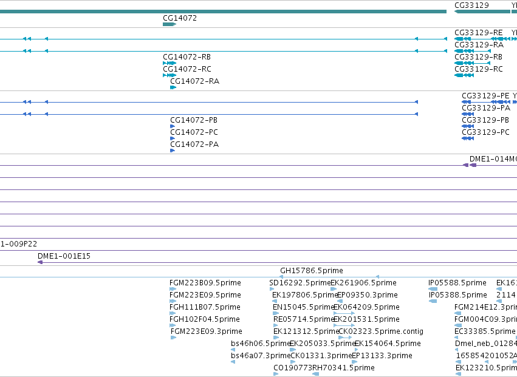Select protein CG33129-PE
Screen dimensions: 517x377
485,96
